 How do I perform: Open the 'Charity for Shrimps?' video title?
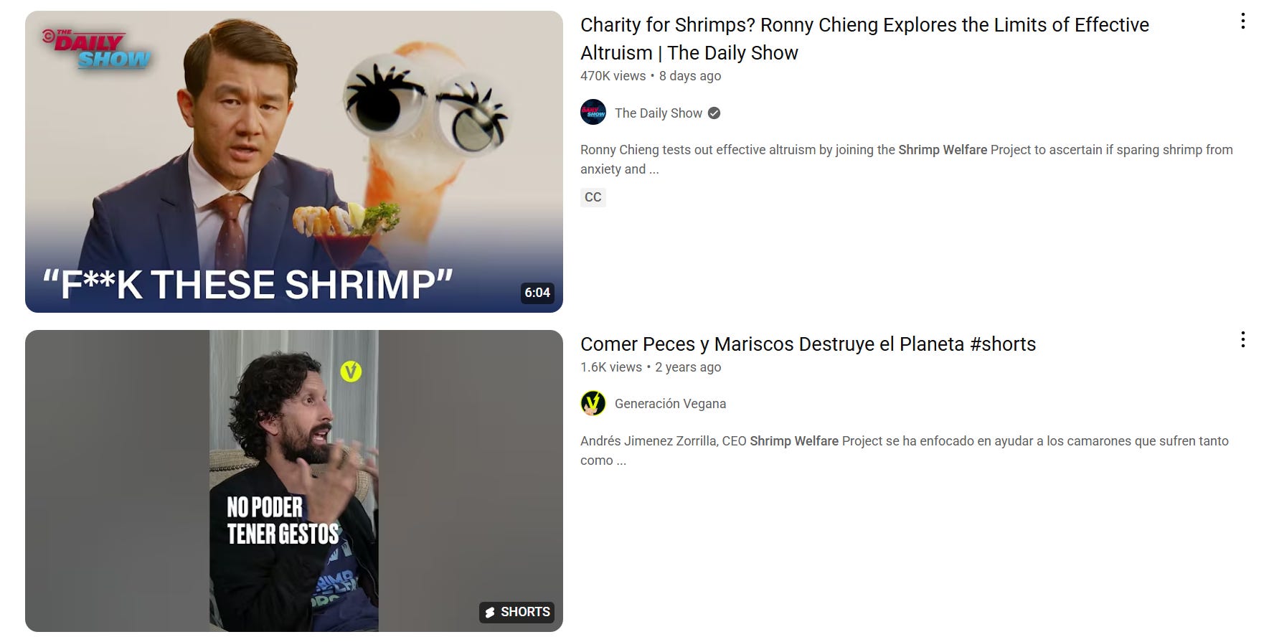[864, 39]
